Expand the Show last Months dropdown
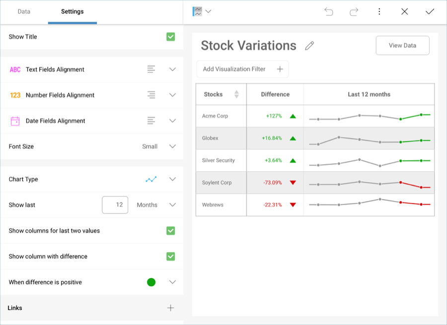Image resolution: width=447 pixels, height=325 pixels. pyautogui.click(x=172, y=204)
